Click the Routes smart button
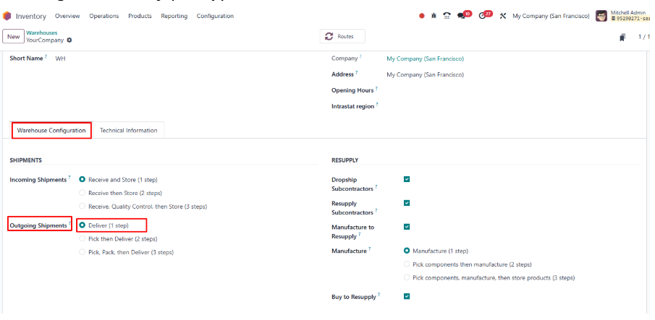This screenshot has height=320, width=655. (342, 36)
